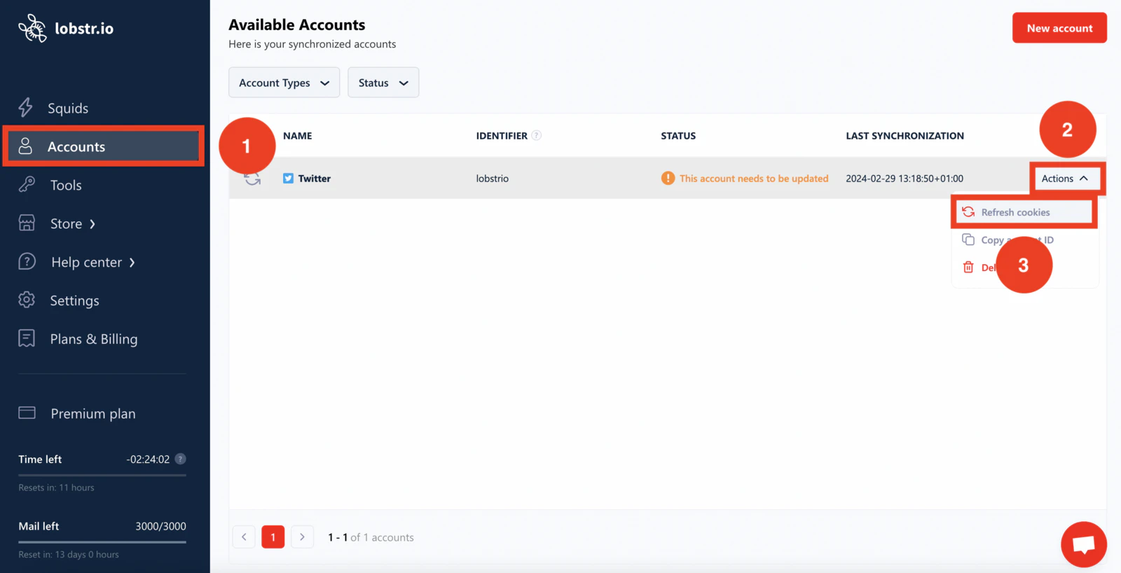
Task: Click the 'lobstrio' identifier cell
Action: coord(493,179)
